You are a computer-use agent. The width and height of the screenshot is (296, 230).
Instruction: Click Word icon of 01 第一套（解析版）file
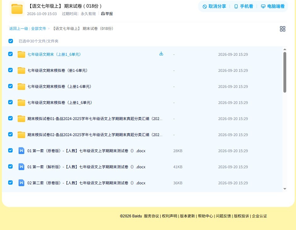(21, 167)
